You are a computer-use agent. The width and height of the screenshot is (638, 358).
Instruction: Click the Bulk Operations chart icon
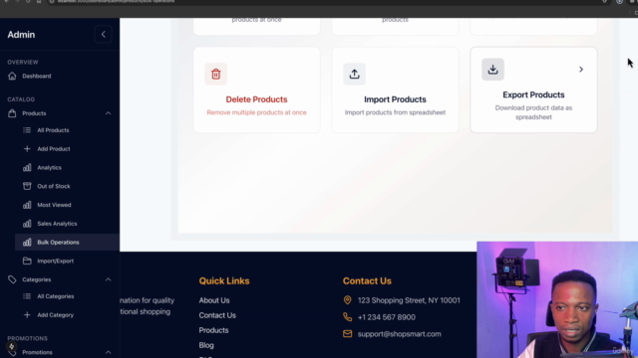coord(27,243)
